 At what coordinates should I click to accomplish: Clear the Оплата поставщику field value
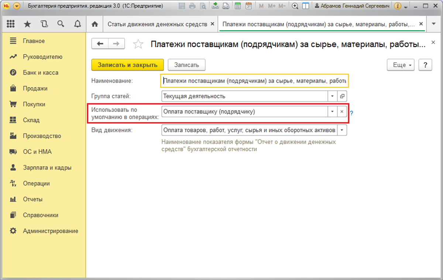(x=342, y=112)
